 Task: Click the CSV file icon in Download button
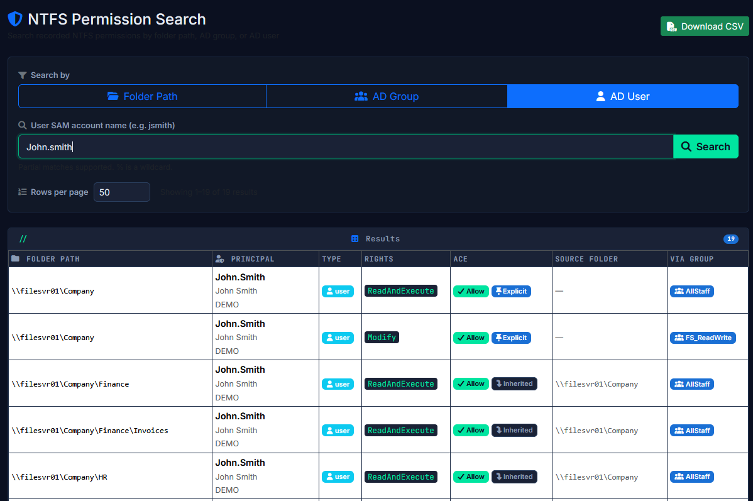pos(671,27)
